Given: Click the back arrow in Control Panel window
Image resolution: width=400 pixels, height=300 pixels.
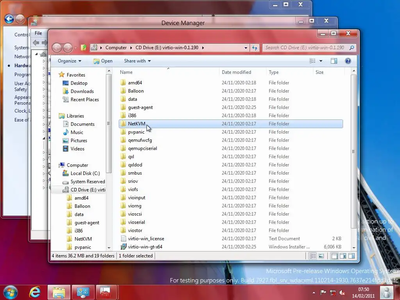Looking at the screenshot, I should point(9,19).
